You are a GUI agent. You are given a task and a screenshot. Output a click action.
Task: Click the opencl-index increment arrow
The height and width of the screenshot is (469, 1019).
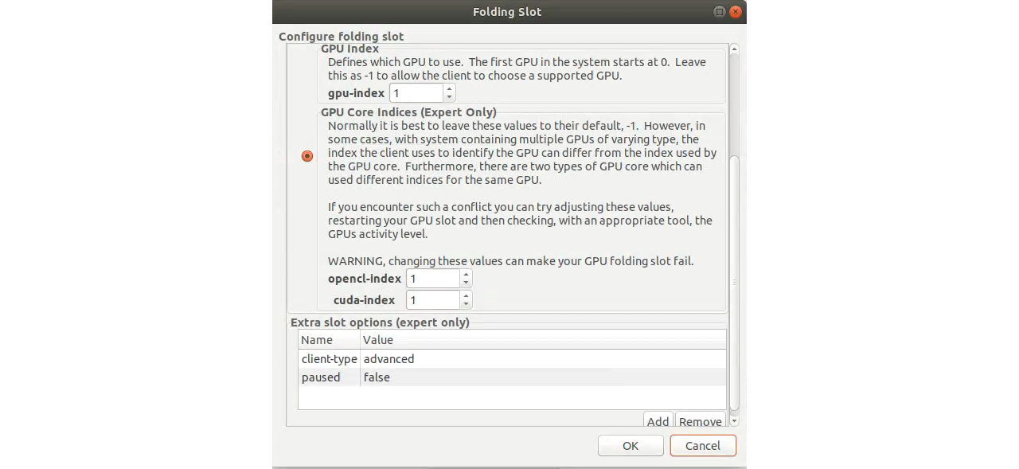466,274
